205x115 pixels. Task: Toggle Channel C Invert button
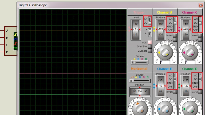(200, 35)
